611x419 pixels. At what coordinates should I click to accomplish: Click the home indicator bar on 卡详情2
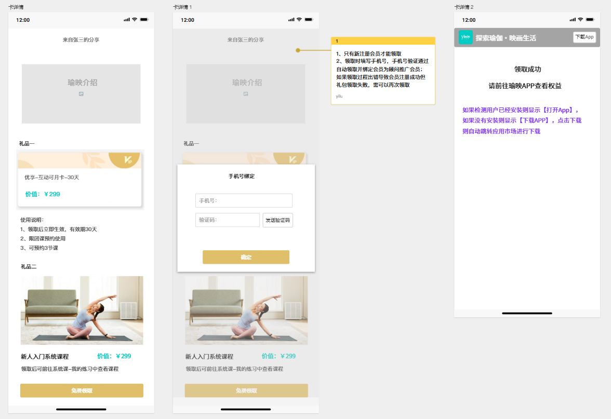pos(527,313)
